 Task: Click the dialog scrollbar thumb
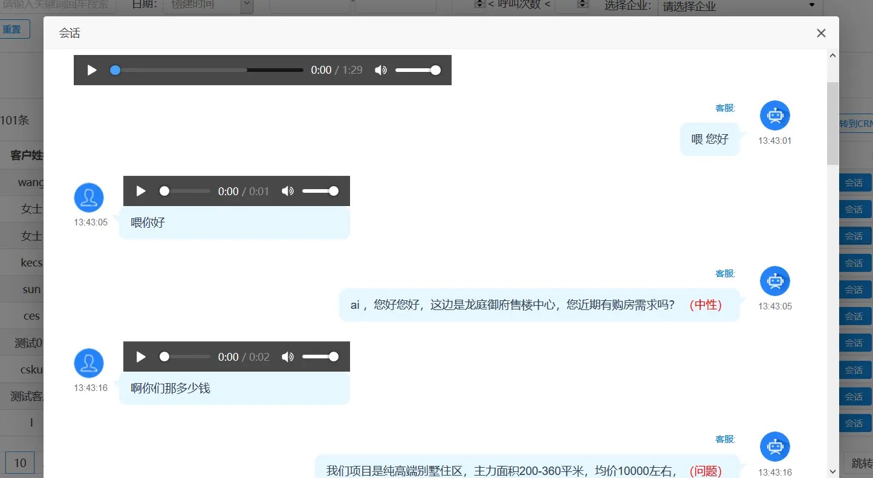(x=832, y=123)
